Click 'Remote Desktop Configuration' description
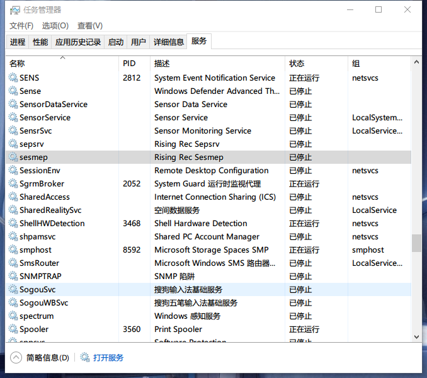Screen dimensions: 427x378 [212, 171]
